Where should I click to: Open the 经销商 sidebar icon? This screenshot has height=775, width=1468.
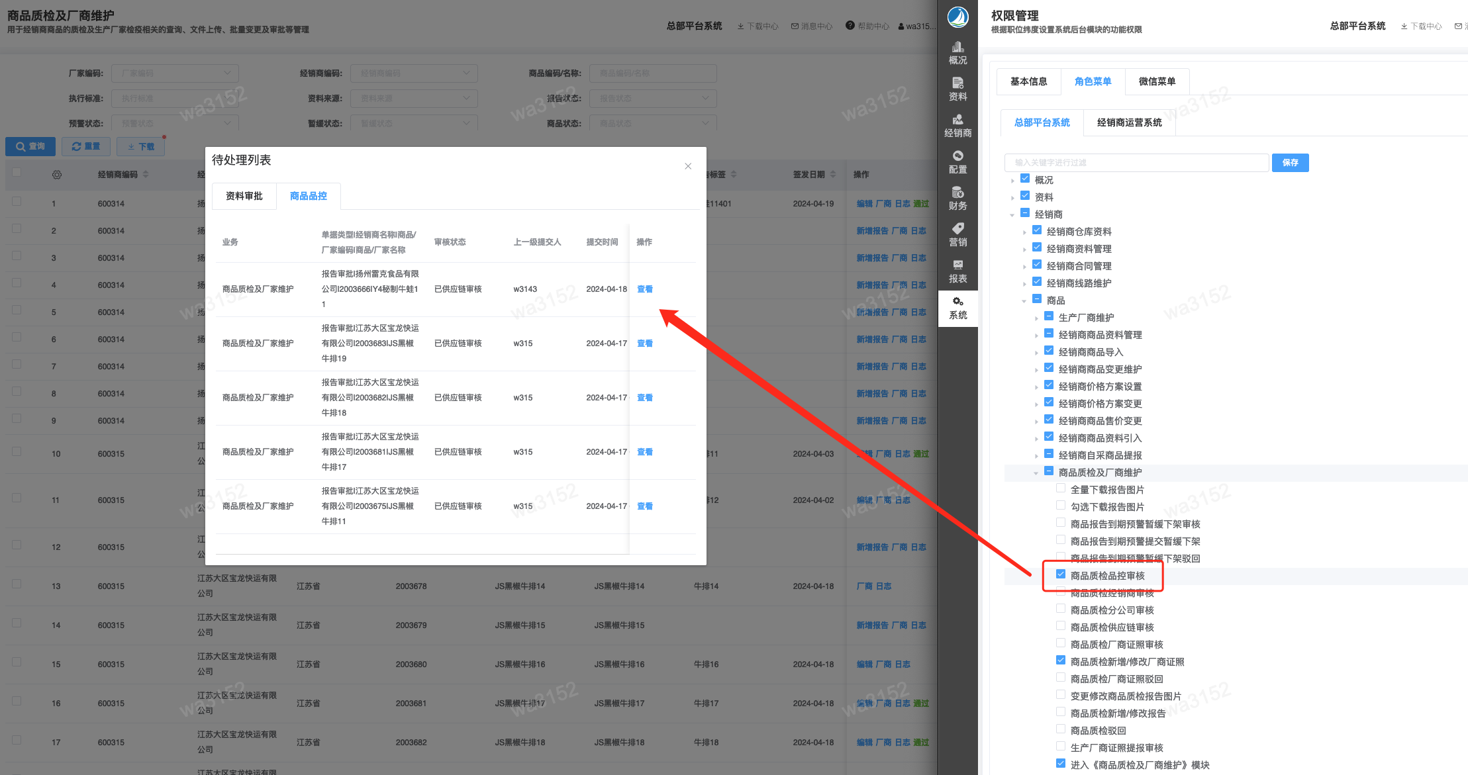coord(957,126)
